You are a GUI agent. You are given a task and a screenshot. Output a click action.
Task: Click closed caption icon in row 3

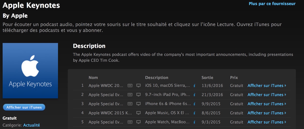pyautogui.click(x=130, y=104)
